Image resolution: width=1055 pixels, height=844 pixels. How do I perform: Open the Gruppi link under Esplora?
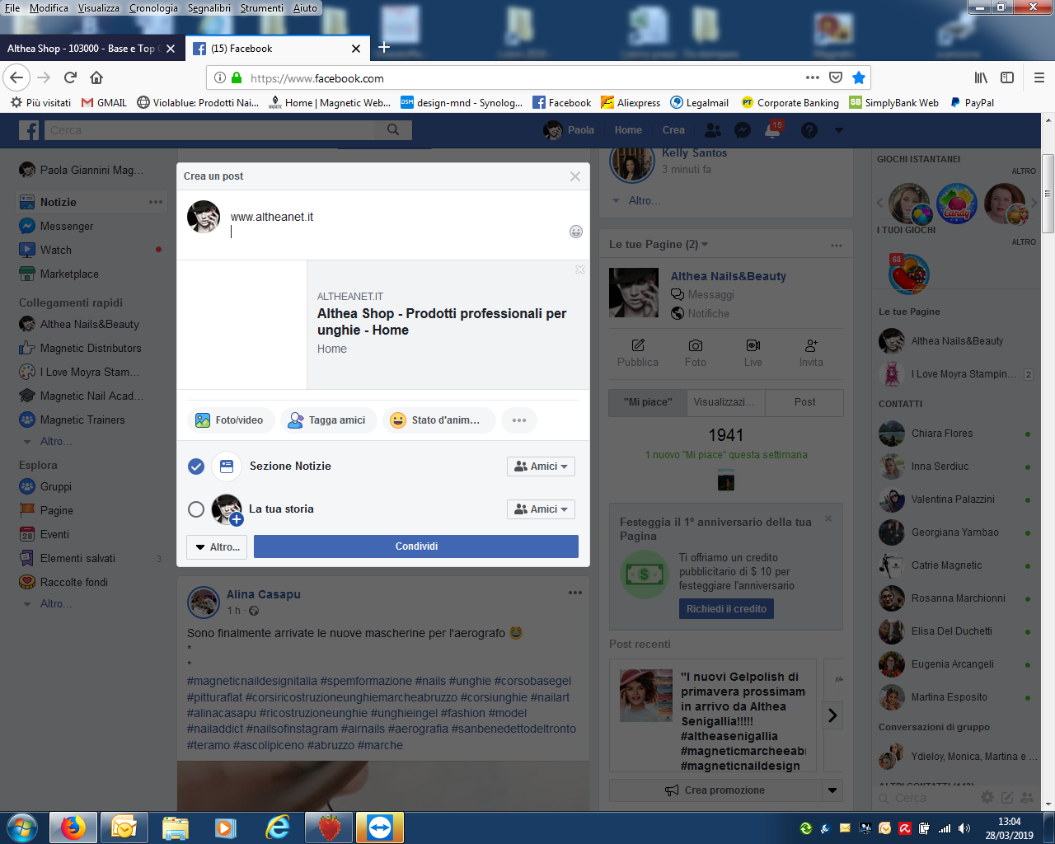(55, 486)
